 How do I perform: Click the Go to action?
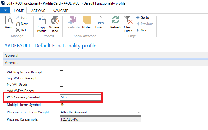(x=143, y=18)
